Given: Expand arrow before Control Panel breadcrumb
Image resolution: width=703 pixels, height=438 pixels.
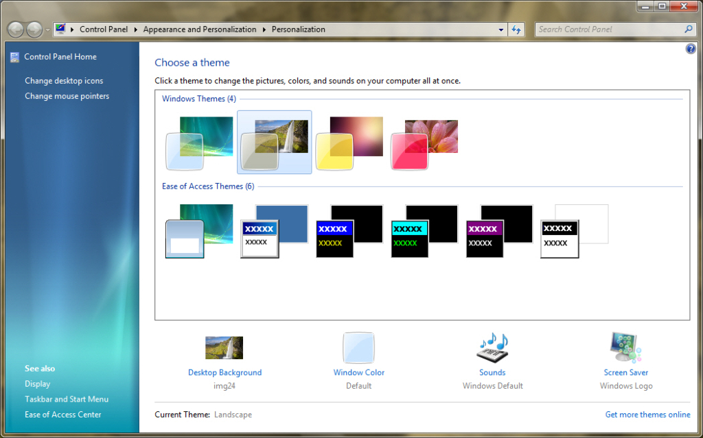Looking at the screenshot, I should coord(72,29).
